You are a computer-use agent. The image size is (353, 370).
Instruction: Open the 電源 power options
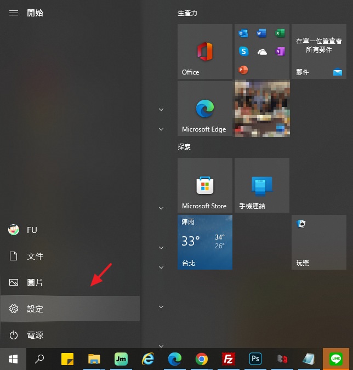click(x=70, y=335)
